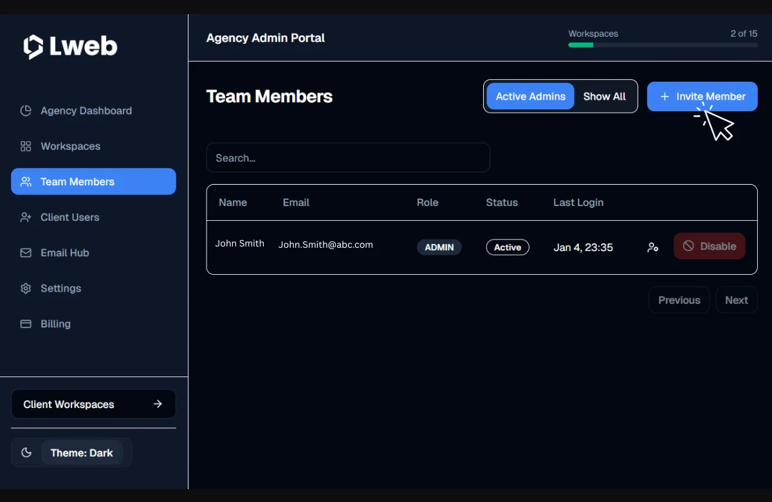The width and height of the screenshot is (772, 502).
Task: Click the arrow icon on Client Workspaces
Action: pyautogui.click(x=158, y=404)
